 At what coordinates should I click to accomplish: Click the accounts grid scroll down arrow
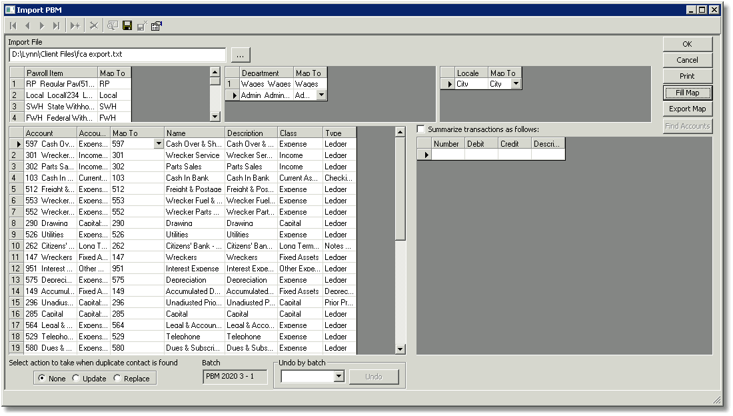(400, 349)
